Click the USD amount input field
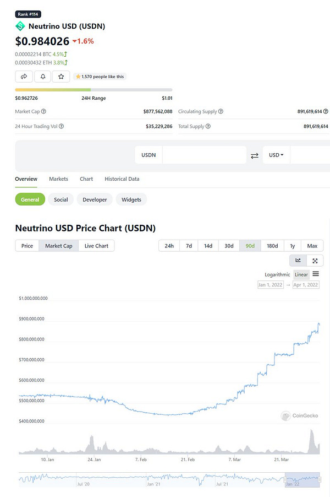The image size is (330, 497). [x=310, y=155]
